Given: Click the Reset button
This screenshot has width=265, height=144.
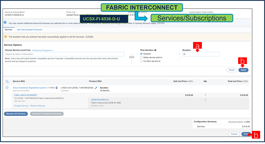Looking at the screenshot, I should coord(232,70).
